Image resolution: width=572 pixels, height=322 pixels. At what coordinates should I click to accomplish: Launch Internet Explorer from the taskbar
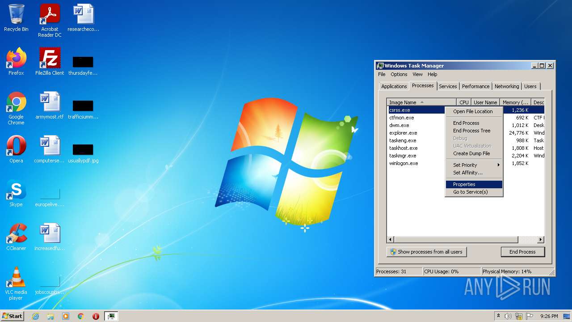(35, 316)
